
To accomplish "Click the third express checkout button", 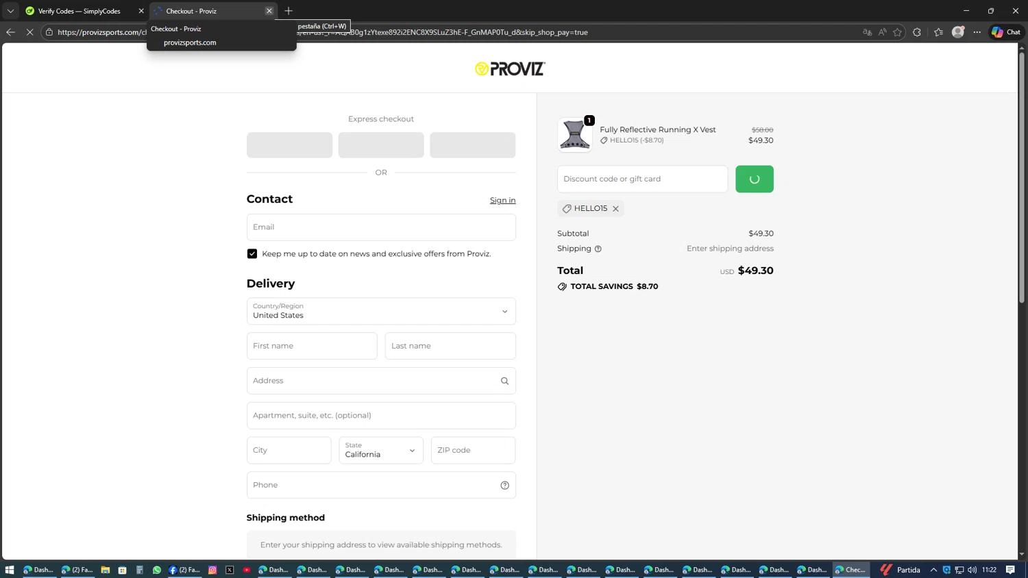I will coord(473,145).
